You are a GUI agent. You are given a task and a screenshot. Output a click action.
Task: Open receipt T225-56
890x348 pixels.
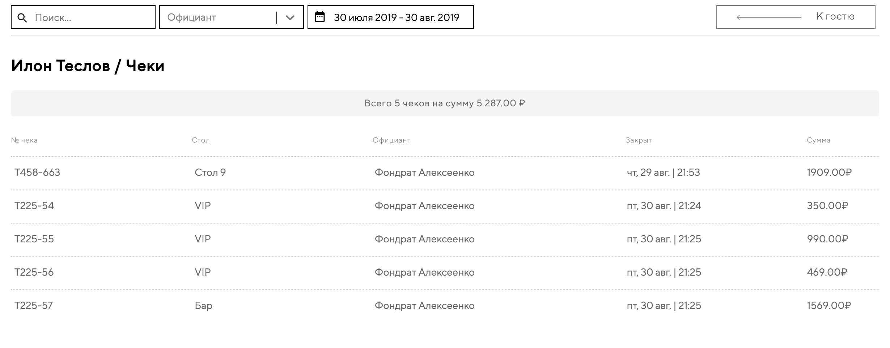tap(34, 272)
